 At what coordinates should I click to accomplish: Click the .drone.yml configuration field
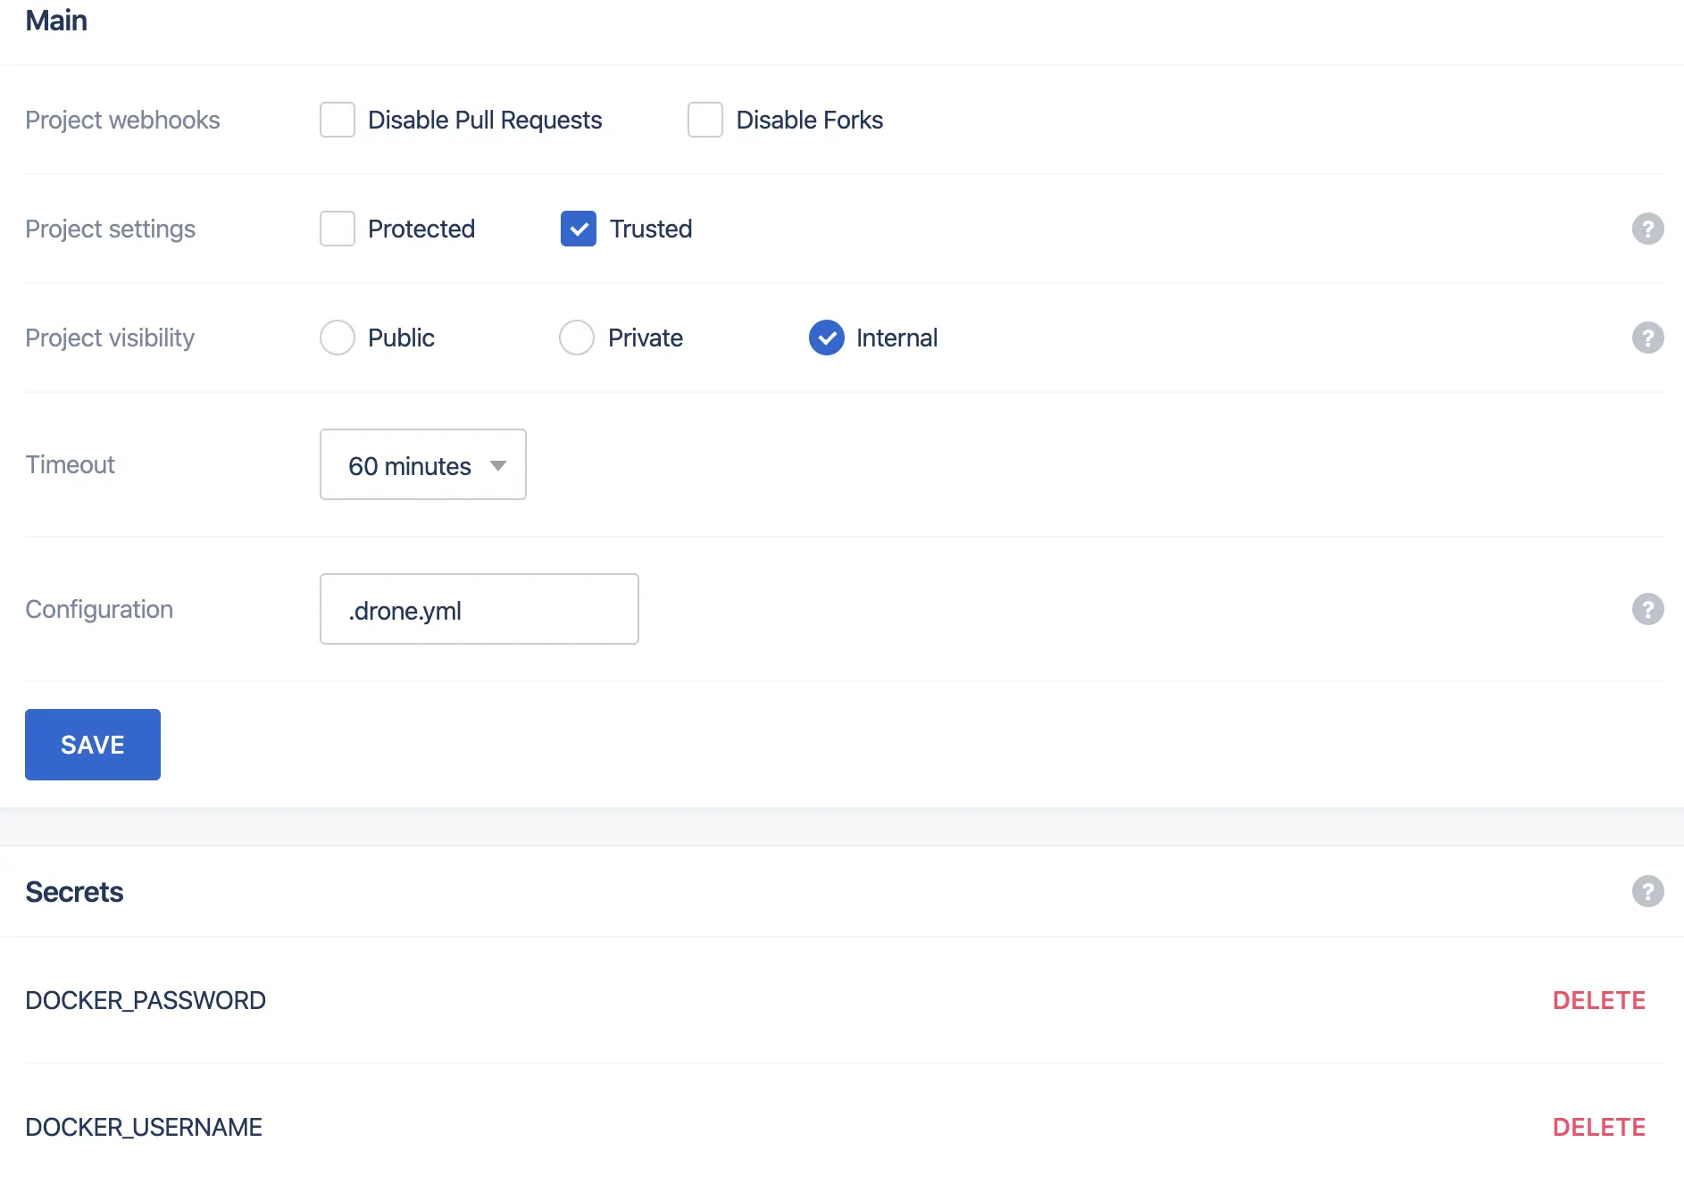[x=479, y=610]
